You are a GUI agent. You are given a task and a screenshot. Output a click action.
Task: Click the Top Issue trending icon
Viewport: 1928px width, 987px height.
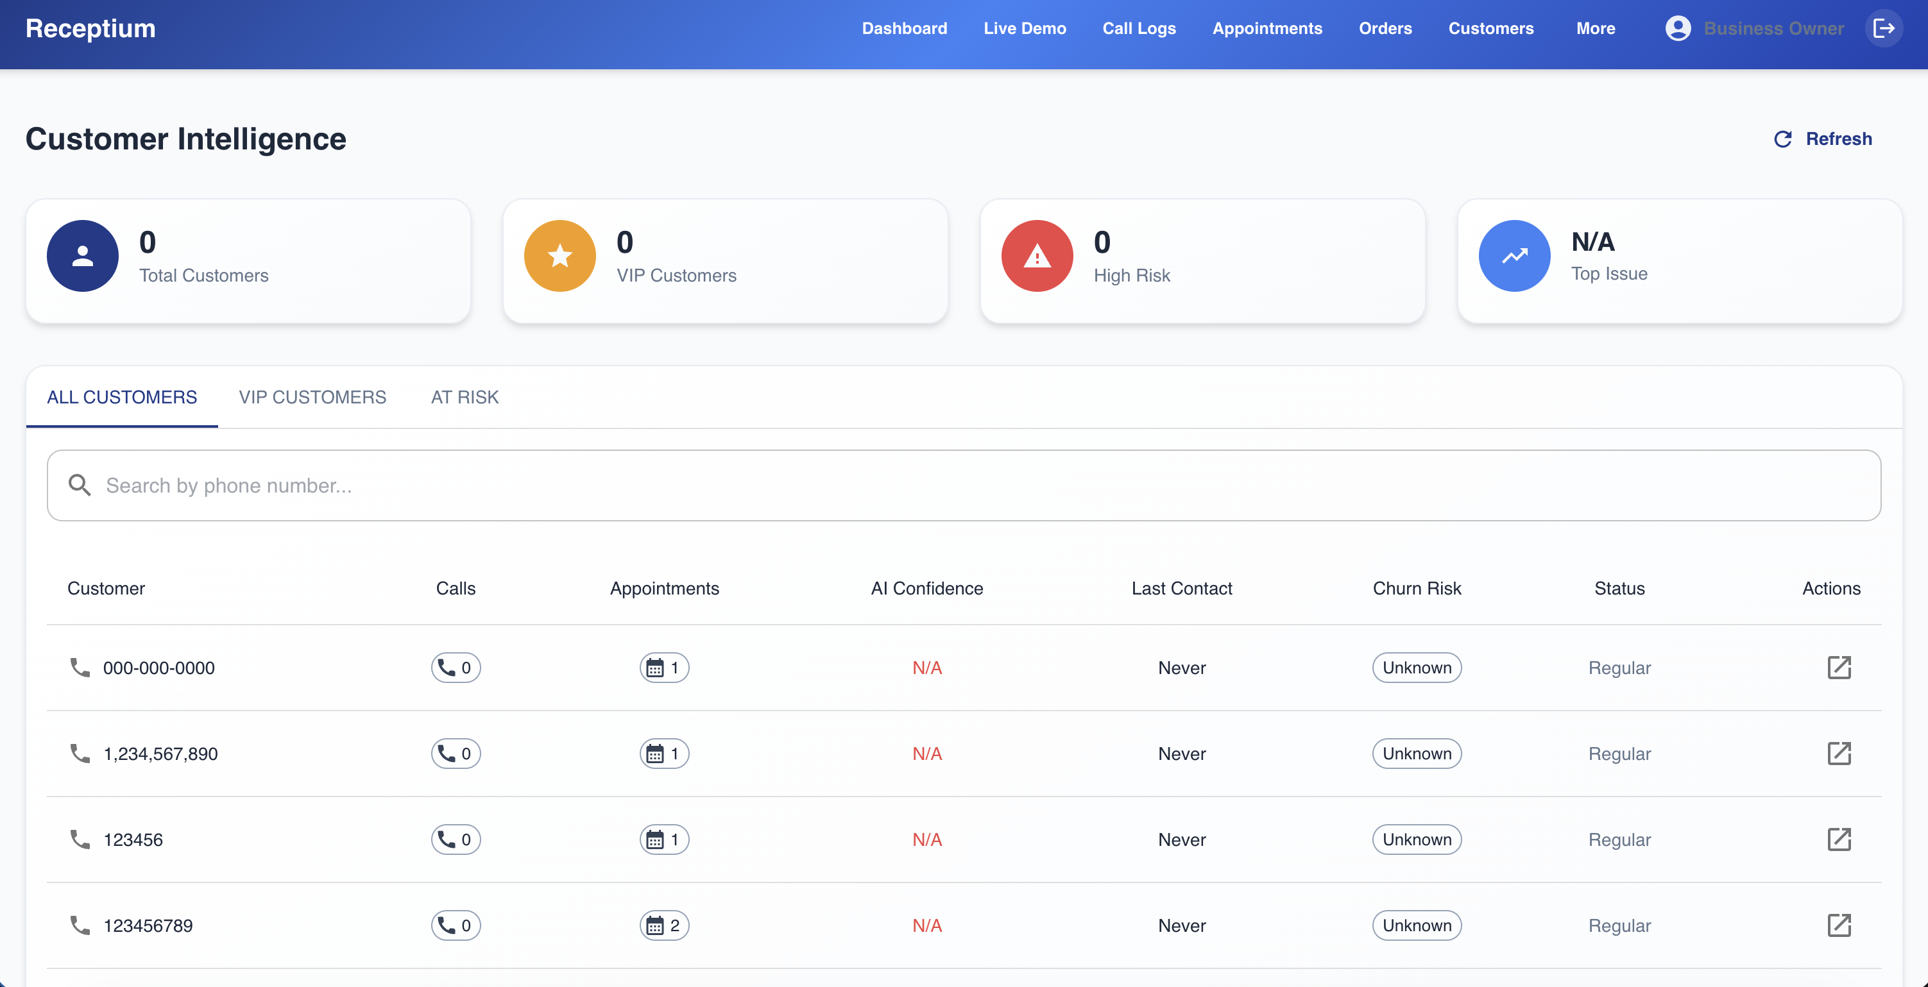tap(1514, 256)
